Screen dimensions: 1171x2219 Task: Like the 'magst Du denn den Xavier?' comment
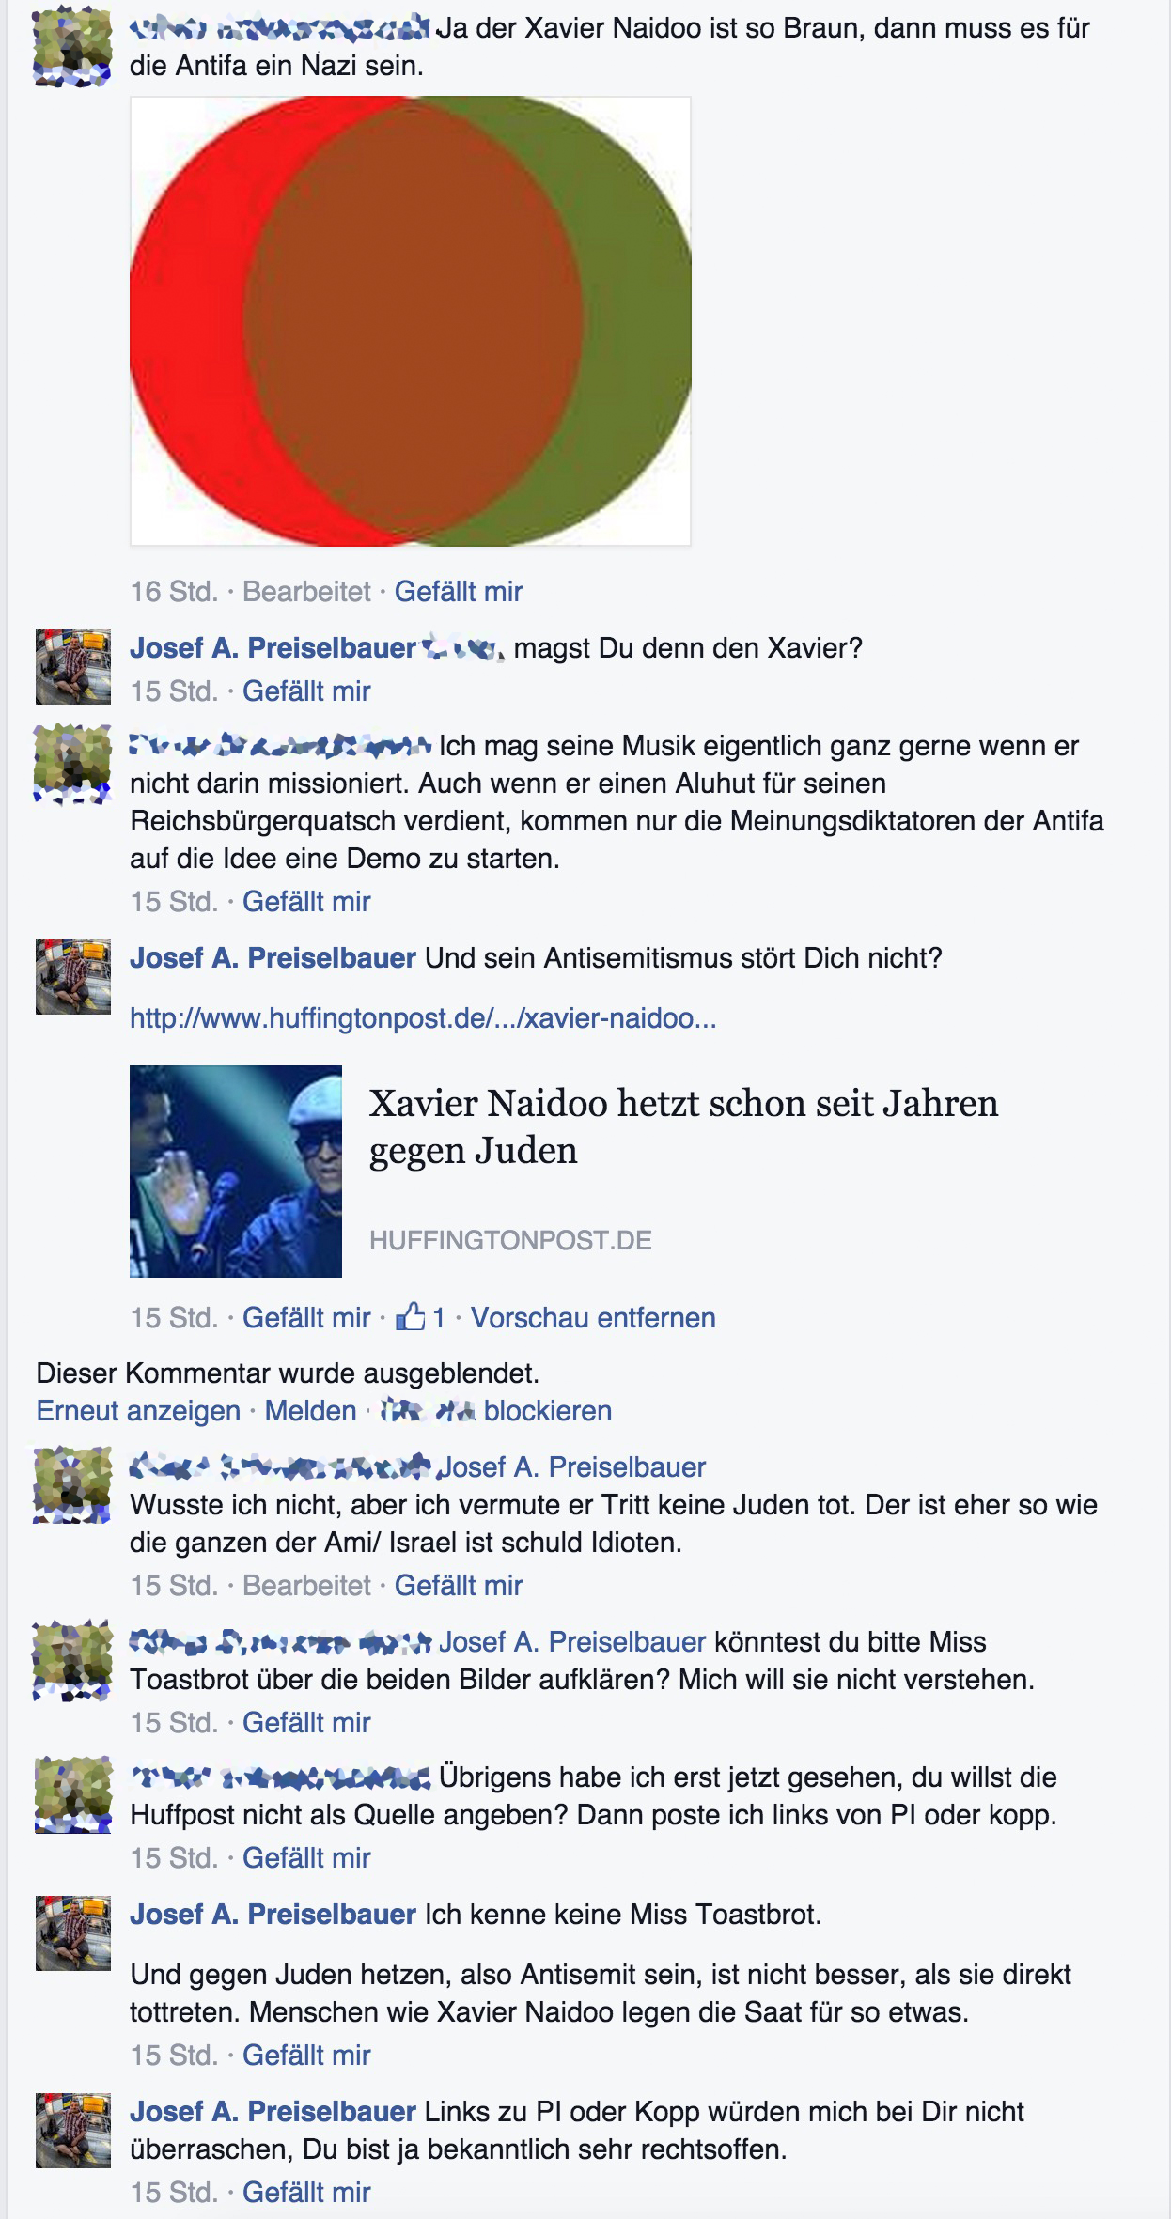tap(306, 691)
